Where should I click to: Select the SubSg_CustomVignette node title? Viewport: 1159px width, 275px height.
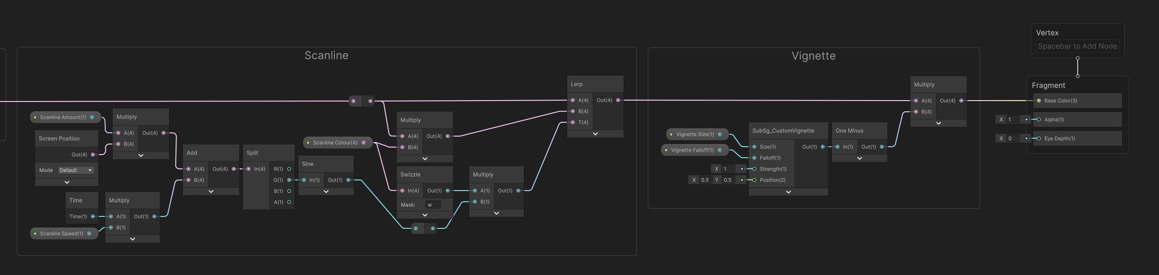783,131
